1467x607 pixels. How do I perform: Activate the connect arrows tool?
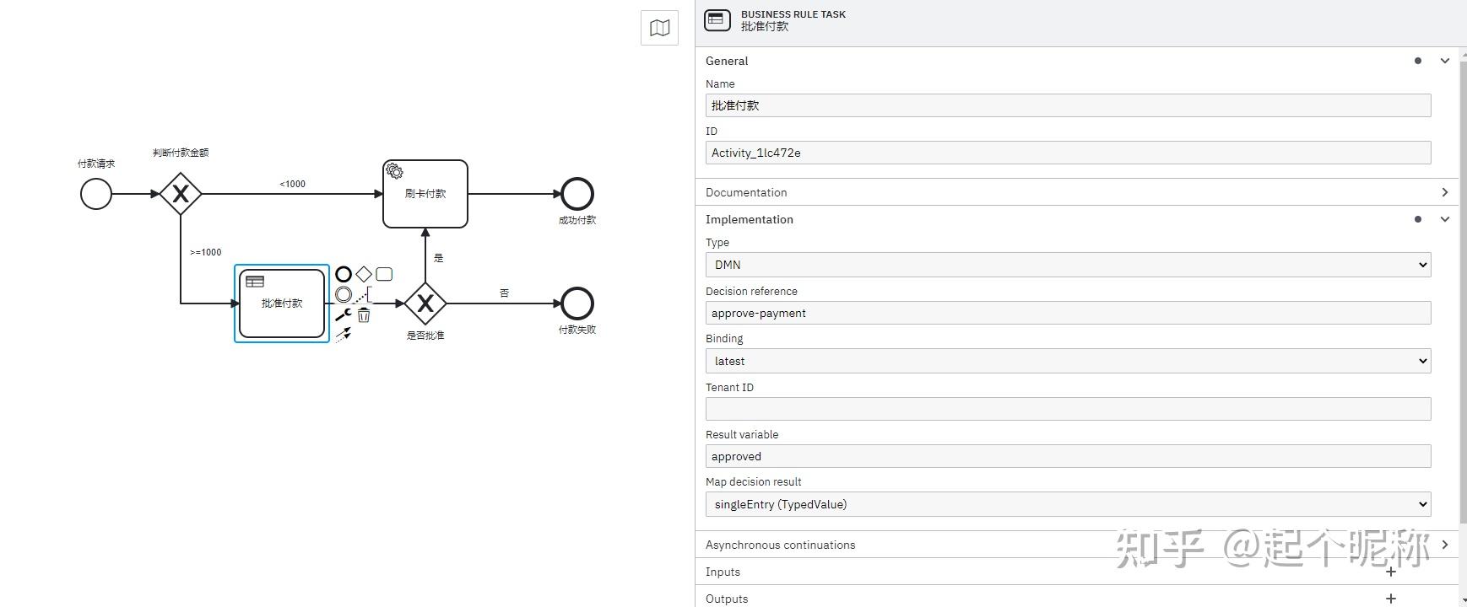coord(343,336)
